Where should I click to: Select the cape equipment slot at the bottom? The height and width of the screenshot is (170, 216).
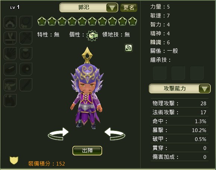[10, 100]
